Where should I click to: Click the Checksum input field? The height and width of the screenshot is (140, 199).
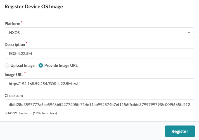pyautogui.click(x=99, y=105)
